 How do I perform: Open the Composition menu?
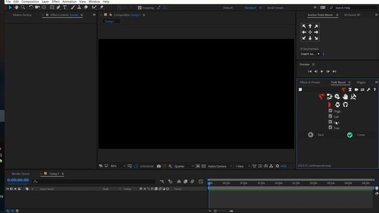coord(30,2)
